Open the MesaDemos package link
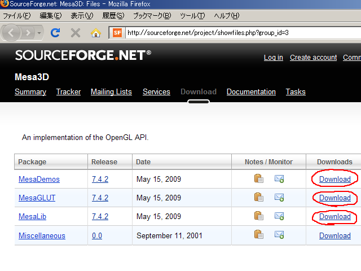 pos(39,180)
